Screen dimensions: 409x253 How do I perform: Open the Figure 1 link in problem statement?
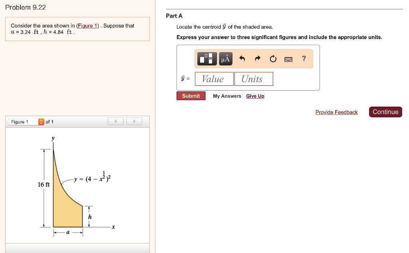click(87, 26)
